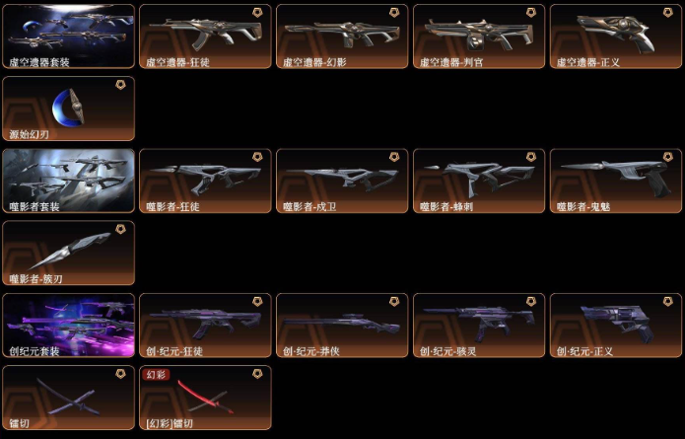The image size is (685, 439).
Task: Select the 镭切 crossed swords skin
Action: tap(69, 398)
